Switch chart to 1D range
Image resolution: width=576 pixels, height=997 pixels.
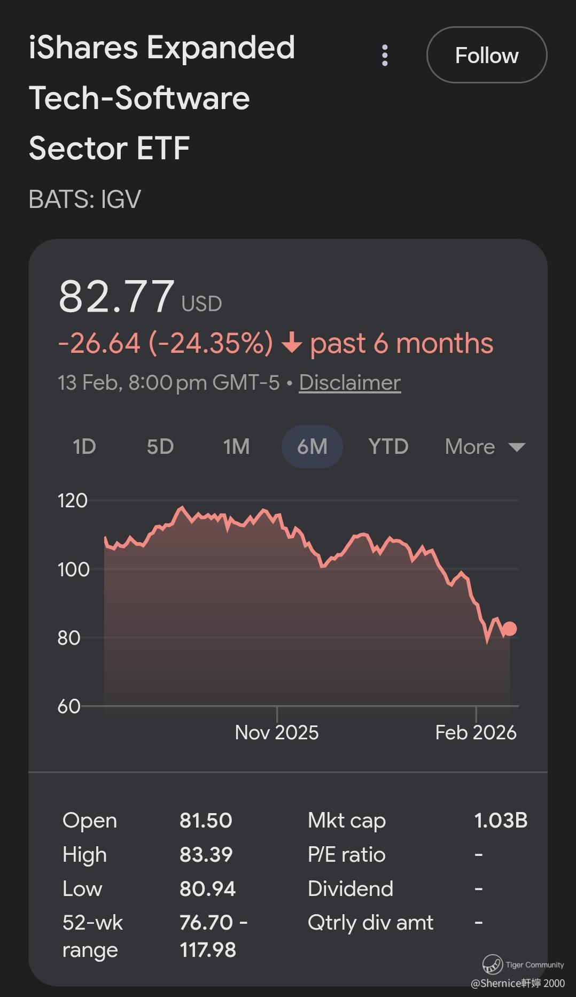pos(84,446)
